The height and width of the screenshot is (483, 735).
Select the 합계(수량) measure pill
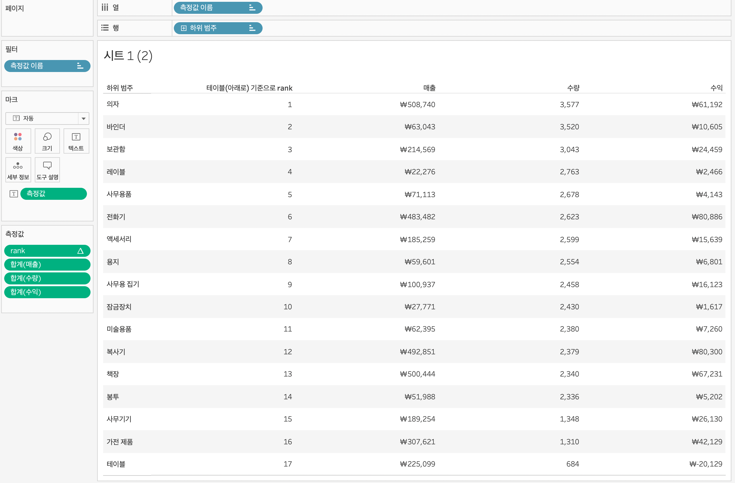pos(47,278)
